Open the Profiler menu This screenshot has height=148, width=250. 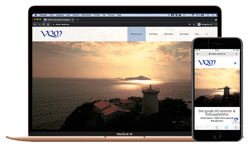[97, 15]
